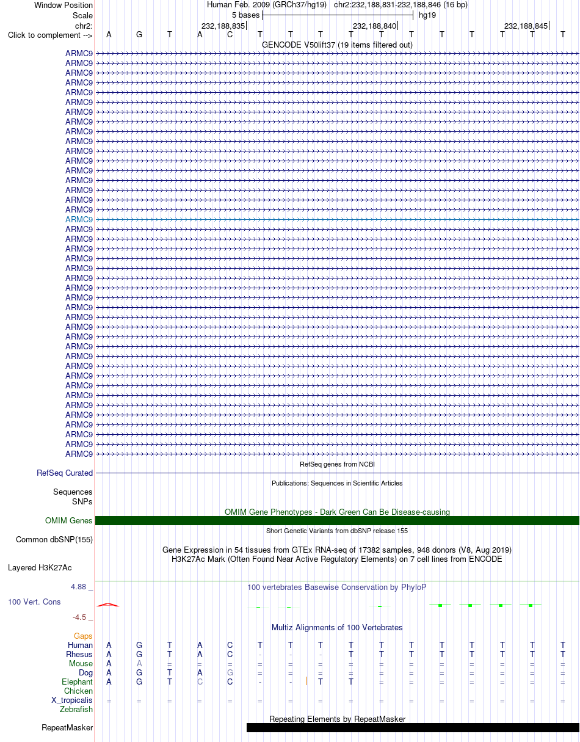Image resolution: width=580 pixels, height=742 pixels.
Task: Click the hg19 label beside scale bar
Action: (427, 15)
